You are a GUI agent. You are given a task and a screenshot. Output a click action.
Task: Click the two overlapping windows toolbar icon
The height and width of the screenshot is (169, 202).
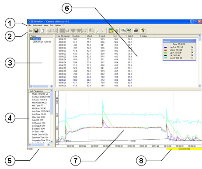(124, 31)
